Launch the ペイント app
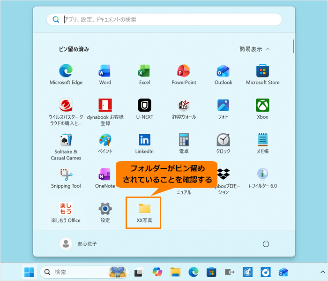 point(105,144)
